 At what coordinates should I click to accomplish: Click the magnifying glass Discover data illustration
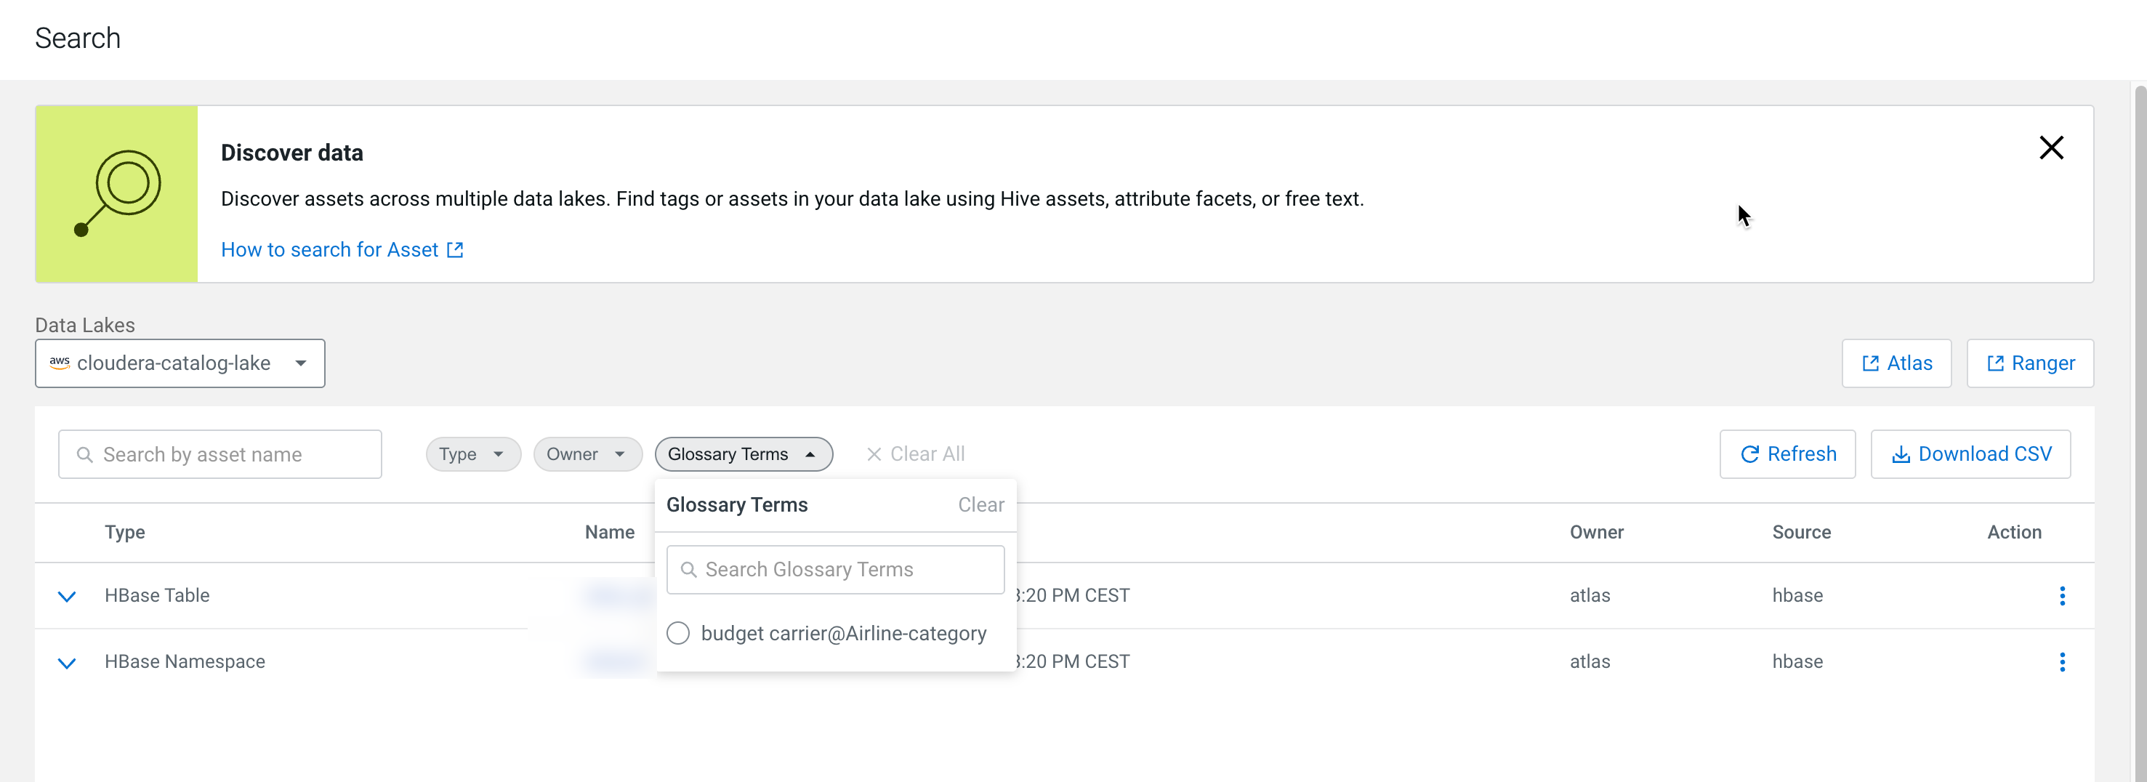(117, 193)
